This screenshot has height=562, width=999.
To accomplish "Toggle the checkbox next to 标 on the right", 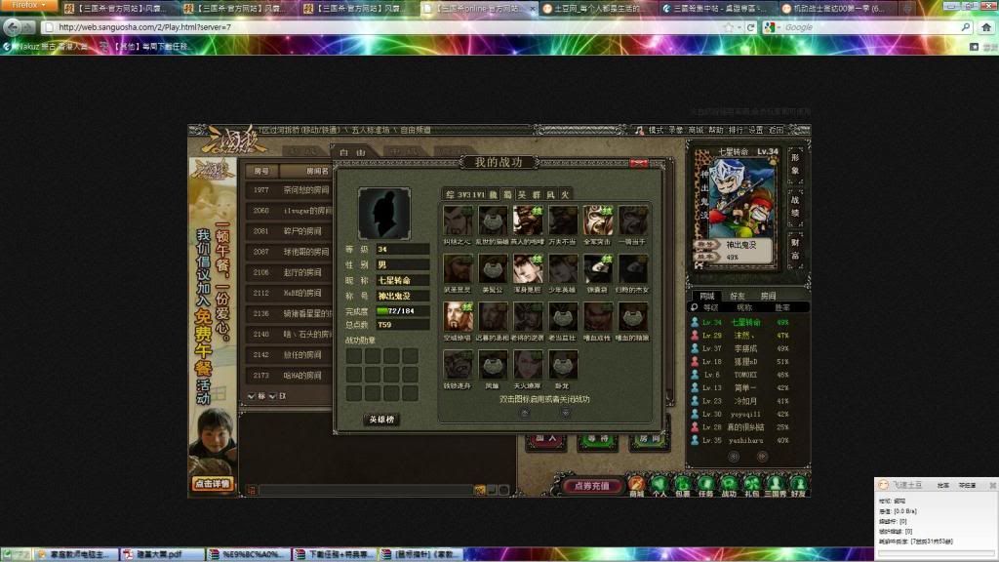I will point(273,396).
